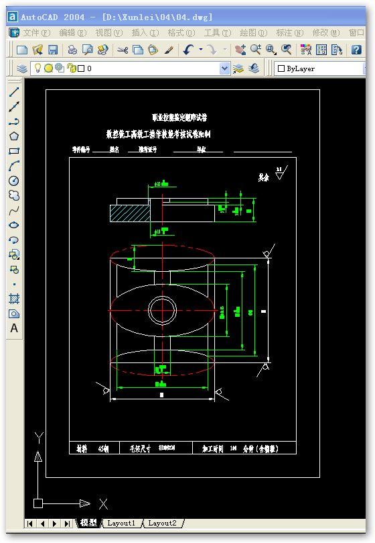The height and width of the screenshot is (543, 375).
Task: Open the Zoom Window flyout
Action: click(x=271, y=50)
